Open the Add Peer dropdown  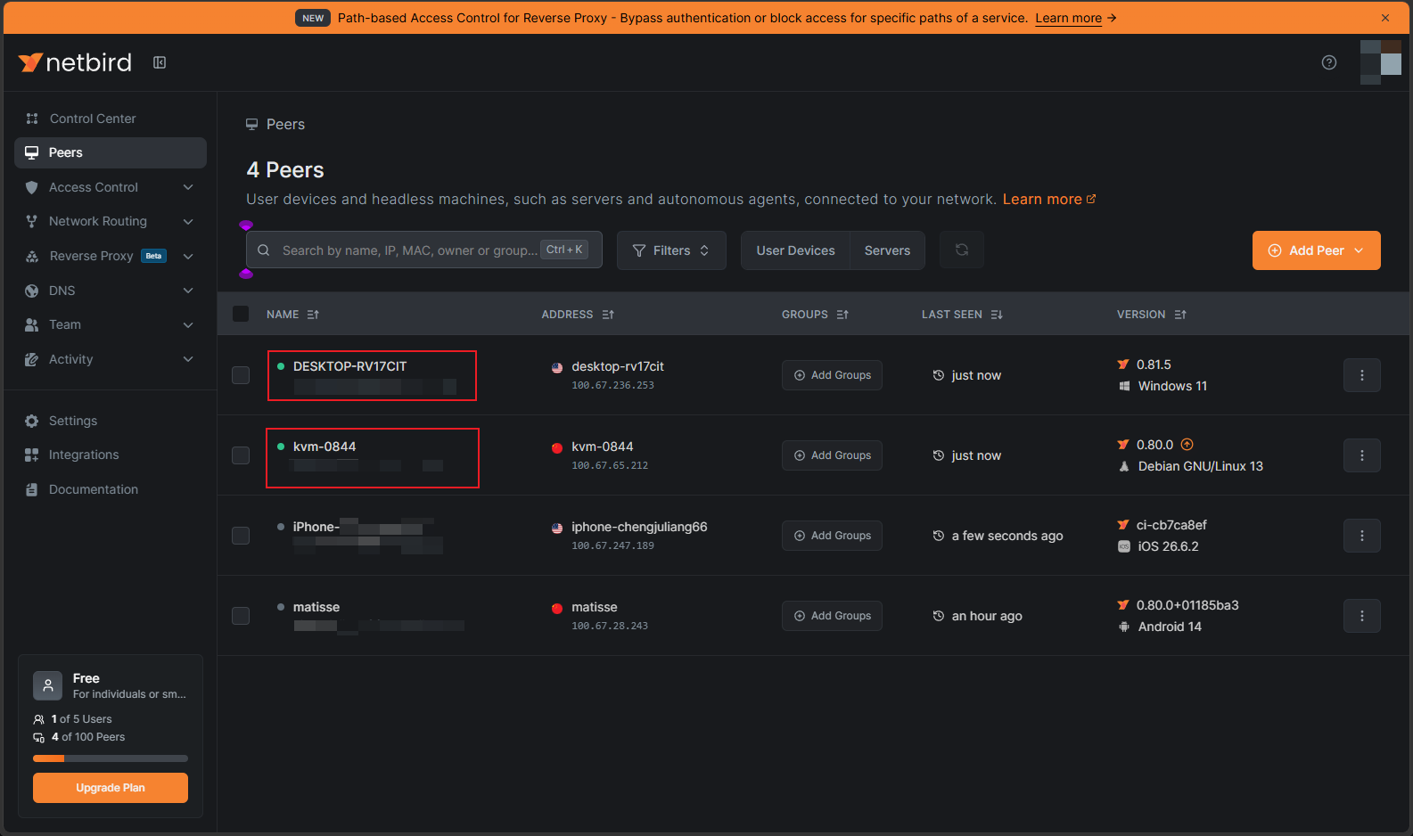tap(1316, 250)
